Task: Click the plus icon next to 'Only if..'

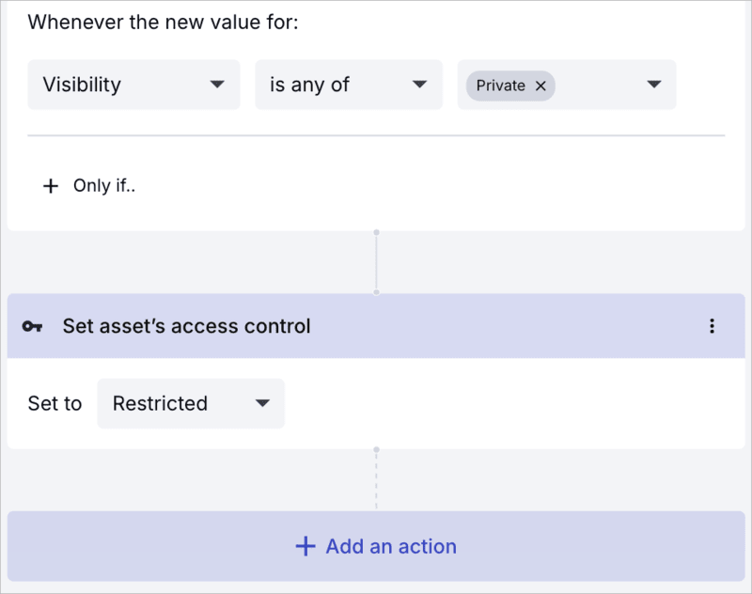Action: coord(51,185)
